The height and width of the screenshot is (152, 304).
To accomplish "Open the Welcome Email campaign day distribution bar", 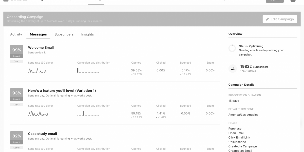I will tap(88, 70).
